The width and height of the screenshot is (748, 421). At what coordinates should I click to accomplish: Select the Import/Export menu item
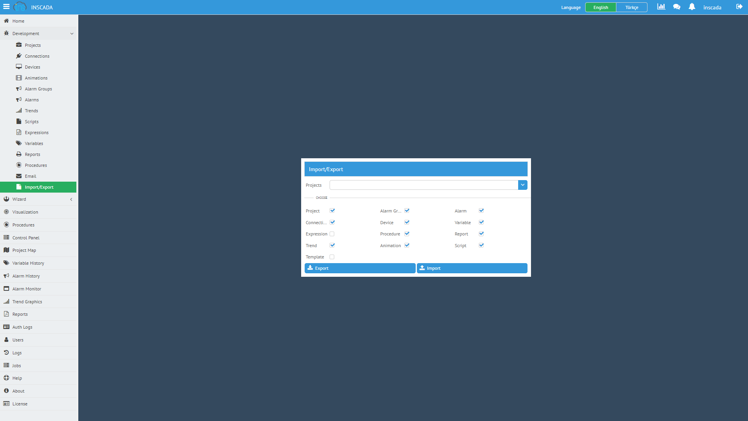pyautogui.click(x=38, y=187)
